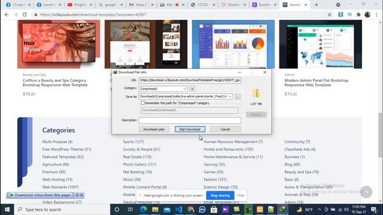This screenshot has height=215, width=383.
Task: Reload the w3layouts page
Action: click(25, 14)
